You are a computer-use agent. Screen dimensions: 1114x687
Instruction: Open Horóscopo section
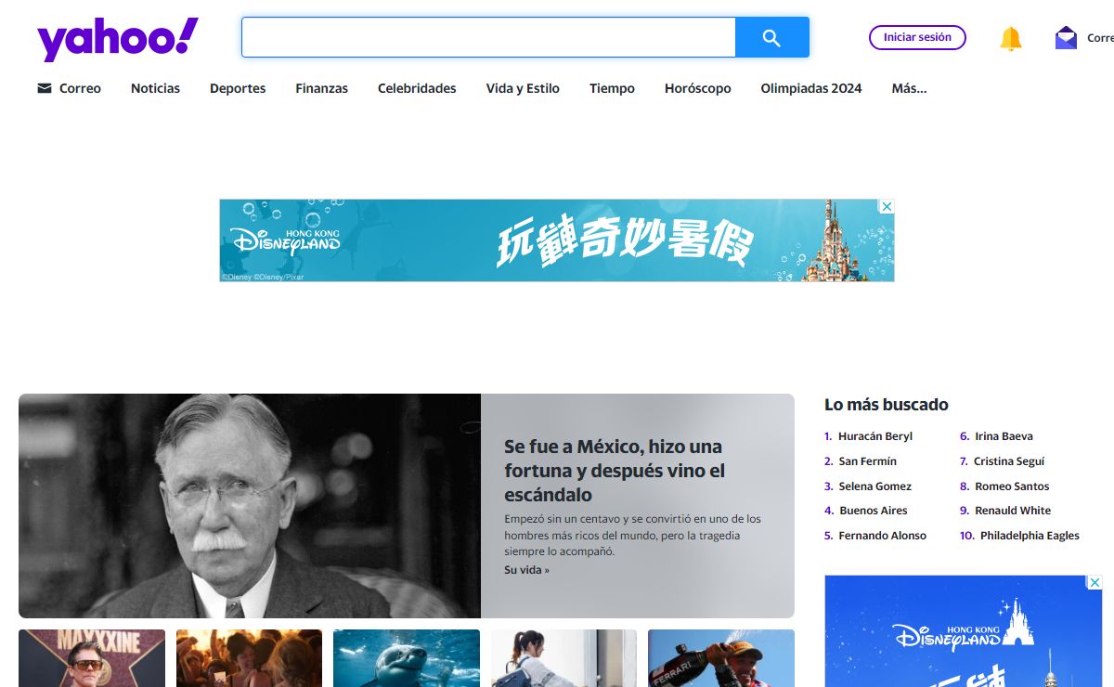tap(697, 88)
